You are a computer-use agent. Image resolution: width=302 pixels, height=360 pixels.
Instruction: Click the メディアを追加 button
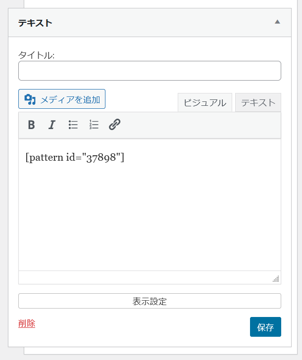click(62, 99)
